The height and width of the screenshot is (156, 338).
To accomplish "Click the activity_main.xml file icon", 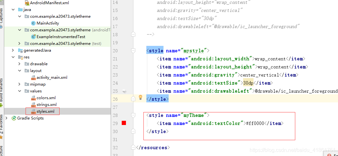I will pos(33,78).
